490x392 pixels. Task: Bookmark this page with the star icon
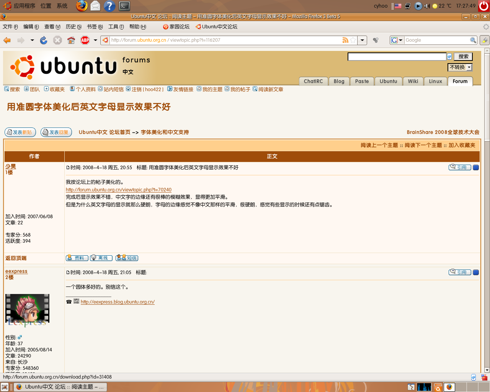[353, 40]
